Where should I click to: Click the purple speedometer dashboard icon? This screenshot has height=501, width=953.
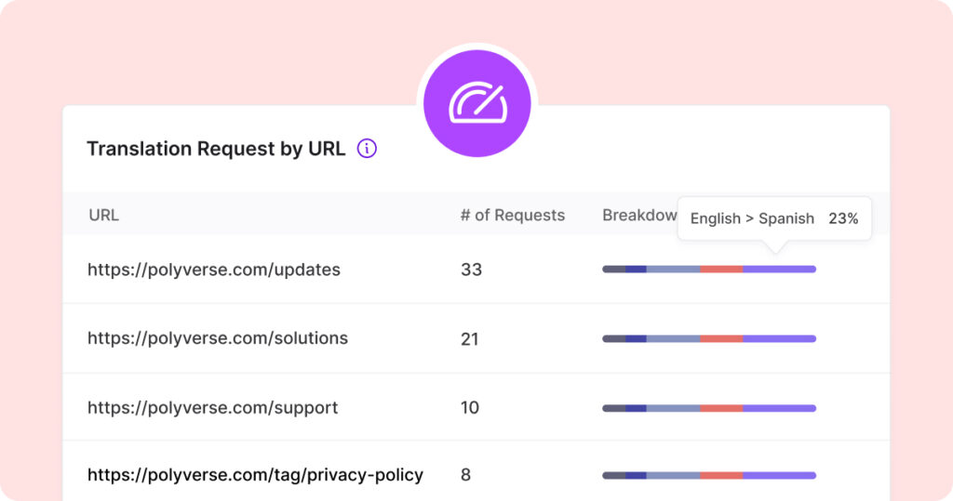point(477,103)
